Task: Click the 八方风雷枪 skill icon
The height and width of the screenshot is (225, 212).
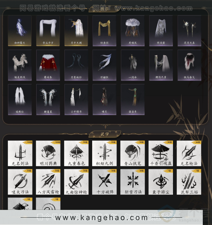Action: (48, 182)
